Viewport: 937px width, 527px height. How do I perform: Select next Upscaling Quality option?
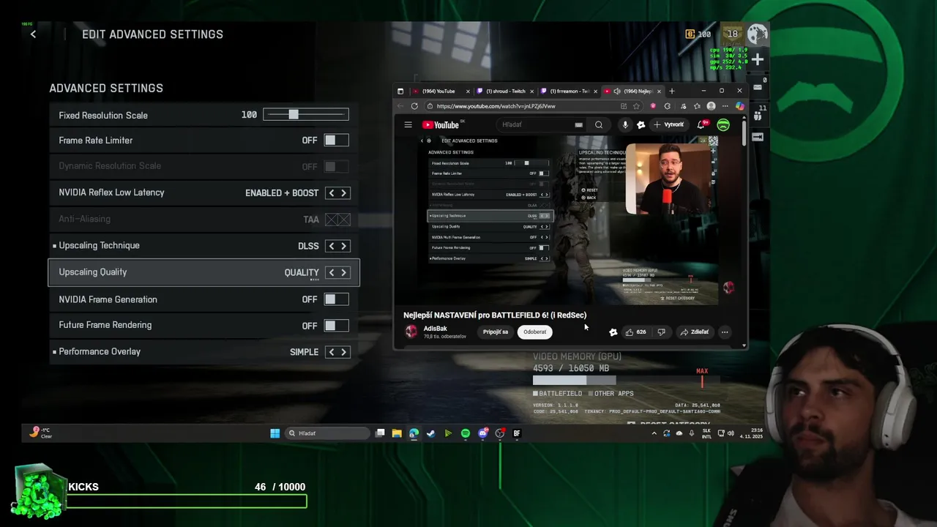click(x=344, y=272)
